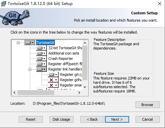This screenshot has height=128, width=165.
Task: Click the Register diff/patch feature icon
Action: click(x=41, y=64)
